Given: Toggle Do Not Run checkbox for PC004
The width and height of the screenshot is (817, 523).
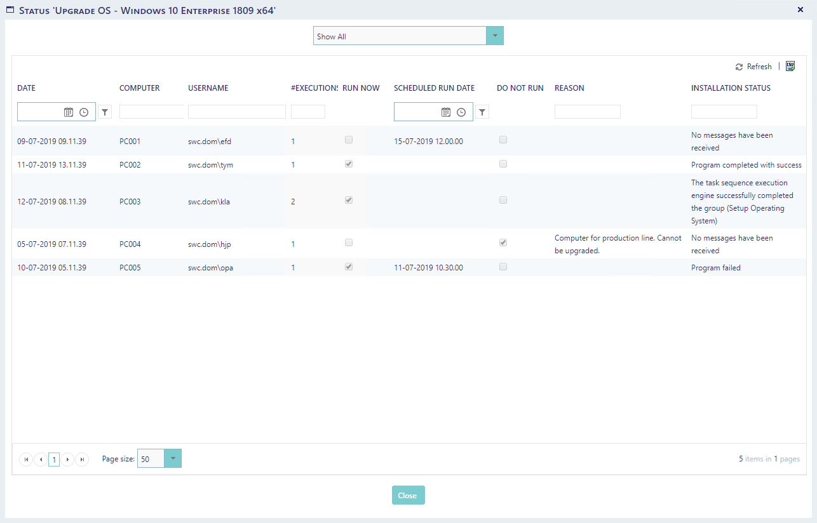Looking at the screenshot, I should [x=503, y=242].
